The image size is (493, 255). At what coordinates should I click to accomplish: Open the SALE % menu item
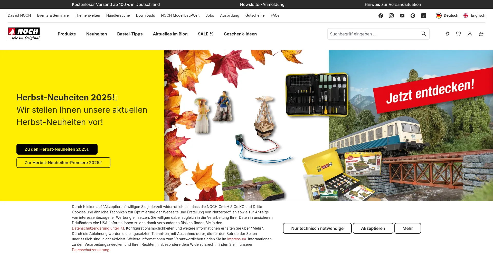[x=205, y=34]
